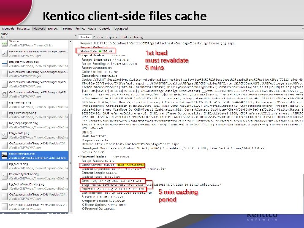Select the Headers sub-tab
304x228 pixels.
[85, 37]
